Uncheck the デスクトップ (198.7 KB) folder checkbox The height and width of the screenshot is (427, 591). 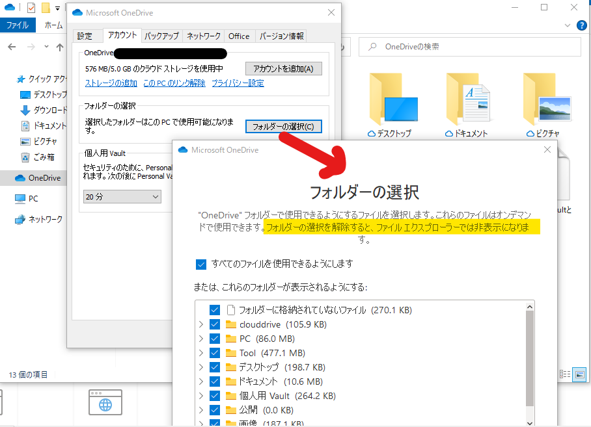[215, 367]
